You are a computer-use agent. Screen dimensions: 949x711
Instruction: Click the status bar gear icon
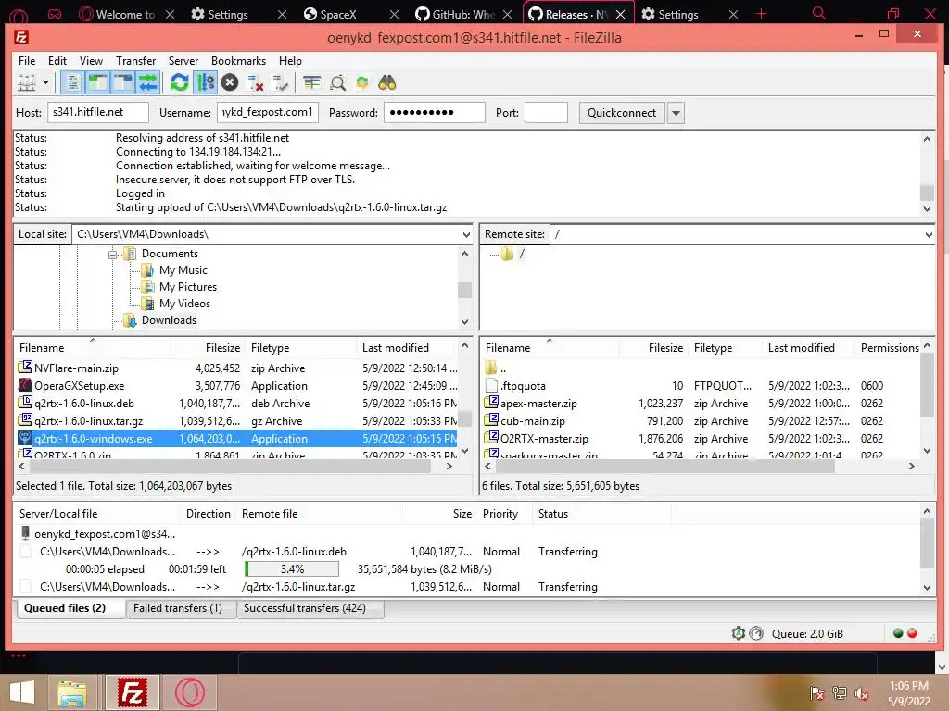coord(739,633)
